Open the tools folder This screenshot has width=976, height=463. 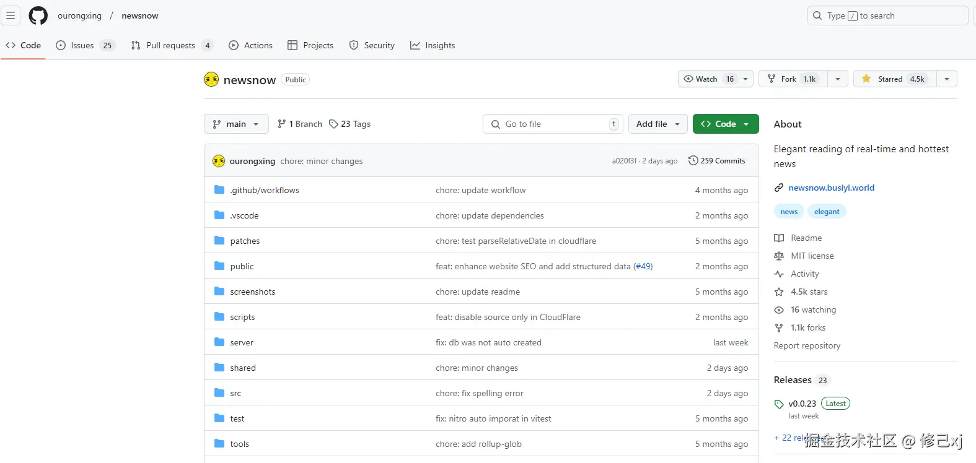click(240, 444)
